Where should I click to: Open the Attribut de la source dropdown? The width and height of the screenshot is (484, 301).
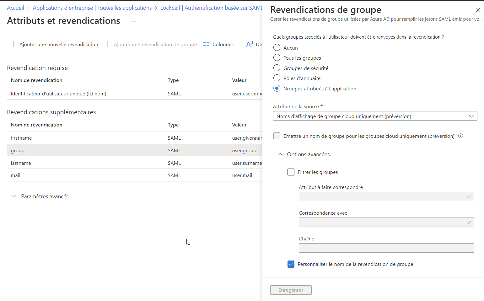pyautogui.click(x=375, y=116)
